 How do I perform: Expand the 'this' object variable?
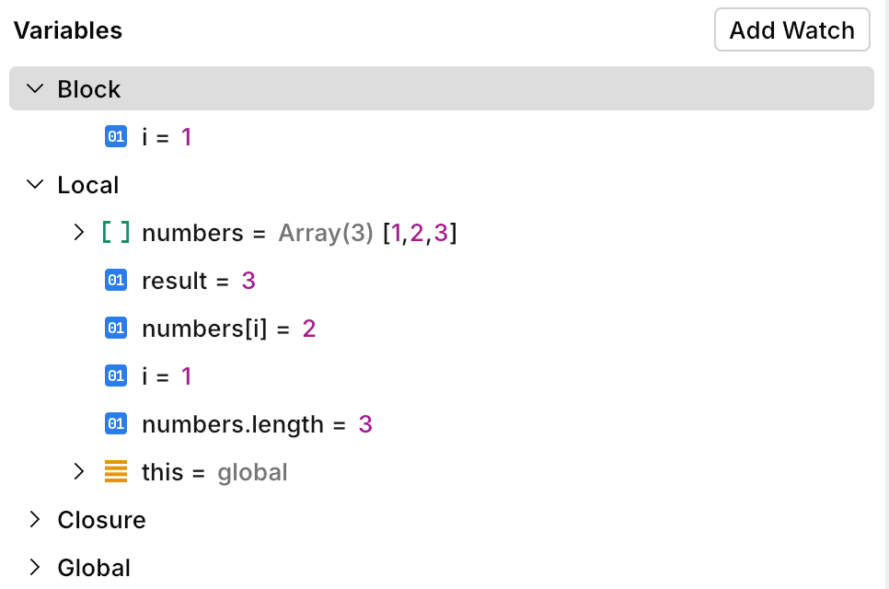point(79,472)
